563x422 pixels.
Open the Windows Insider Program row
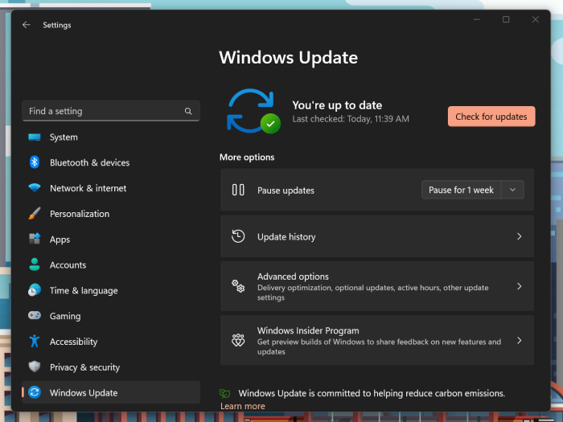pos(377,340)
